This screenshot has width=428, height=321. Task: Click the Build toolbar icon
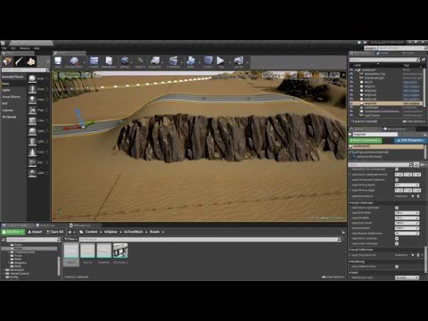[x=191, y=62]
